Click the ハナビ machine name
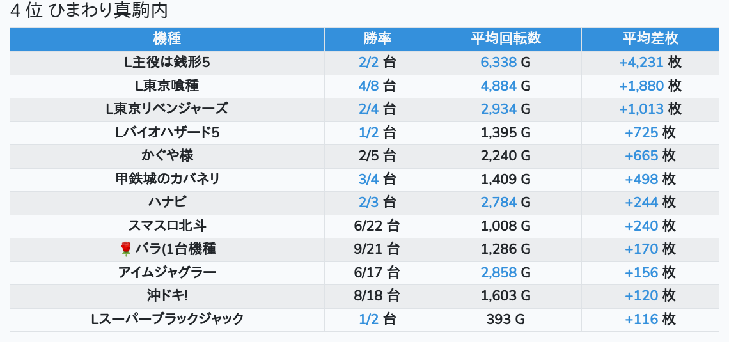This screenshot has width=729, height=342. pos(167,203)
